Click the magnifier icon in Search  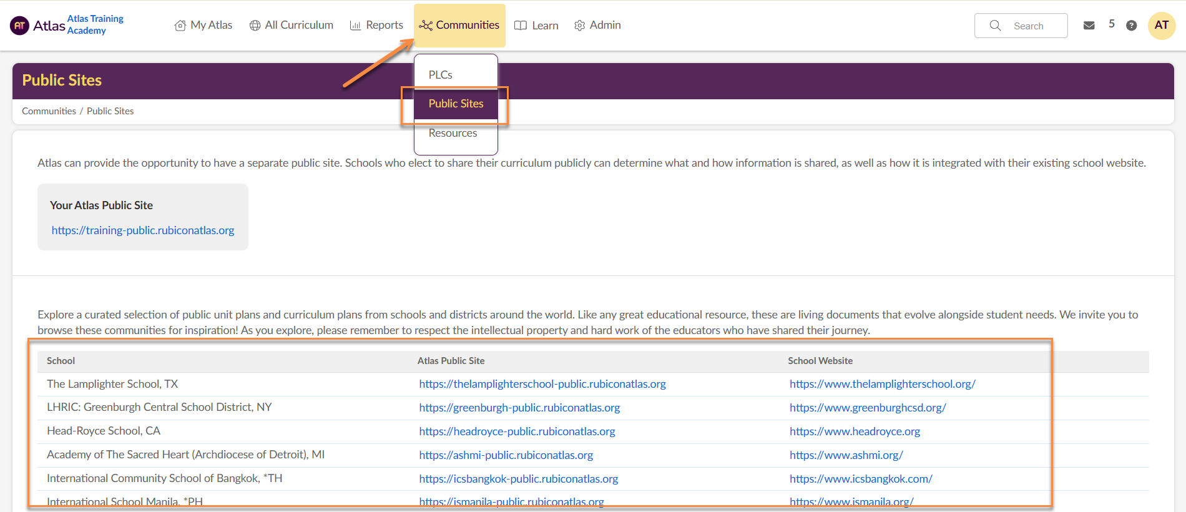(995, 26)
